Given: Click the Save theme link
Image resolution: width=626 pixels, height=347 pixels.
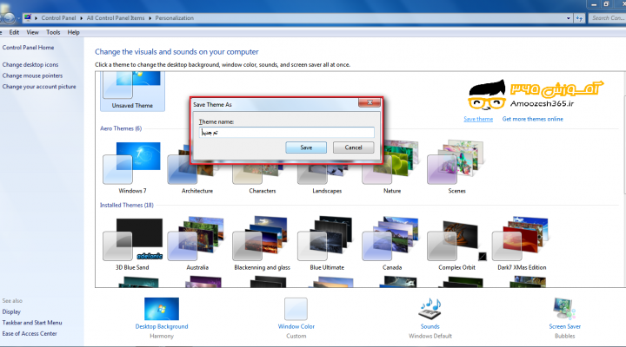Looking at the screenshot, I should click(478, 119).
